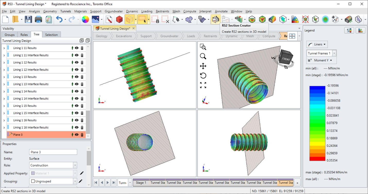Image resolution: width=368 pixels, height=194 pixels.
Task: Open the Interpret menu
Action: (x=205, y=11)
